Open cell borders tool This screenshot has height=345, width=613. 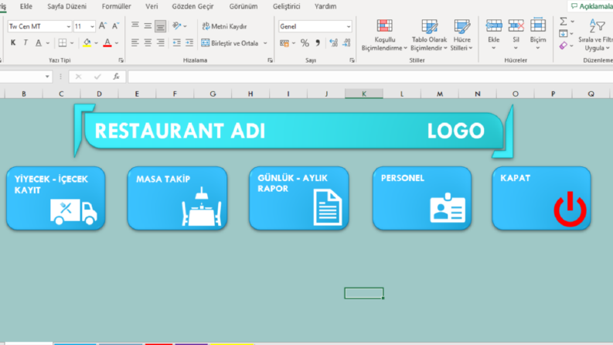(x=63, y=43)
